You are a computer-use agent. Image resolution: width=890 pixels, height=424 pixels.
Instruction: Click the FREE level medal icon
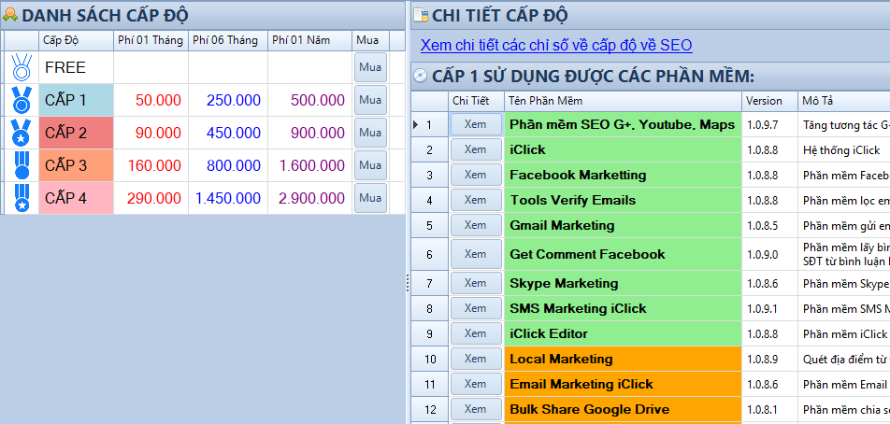[22, 67]
